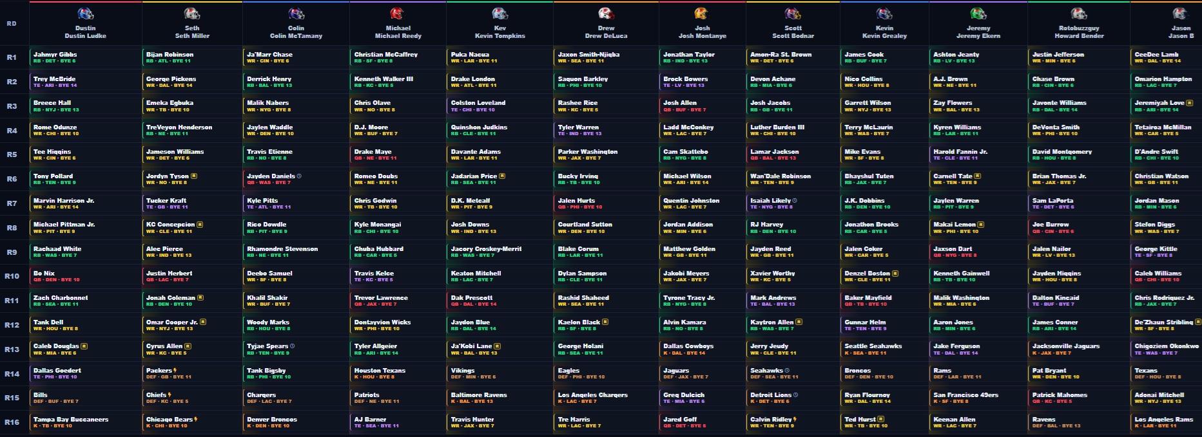The width and height of the screenshot is (1202, 437).
Task: Open the Josh Allen pick card
Action: pos(702,106)
